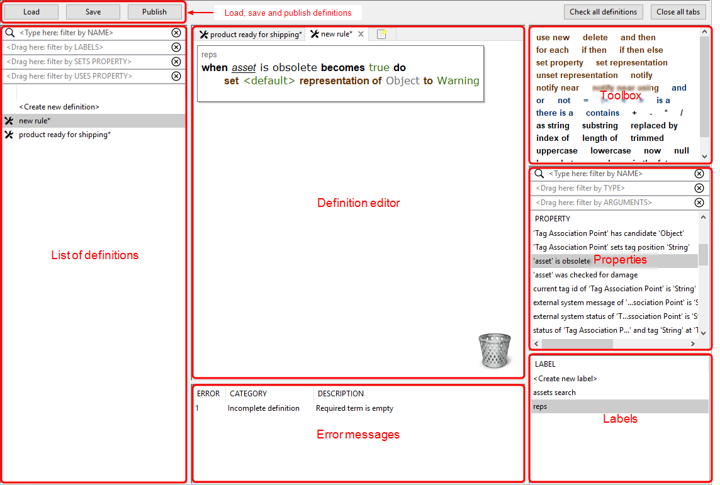
Task: Clear the properties NAME filter
Action: pyautogui.click(x=699, y=174)
